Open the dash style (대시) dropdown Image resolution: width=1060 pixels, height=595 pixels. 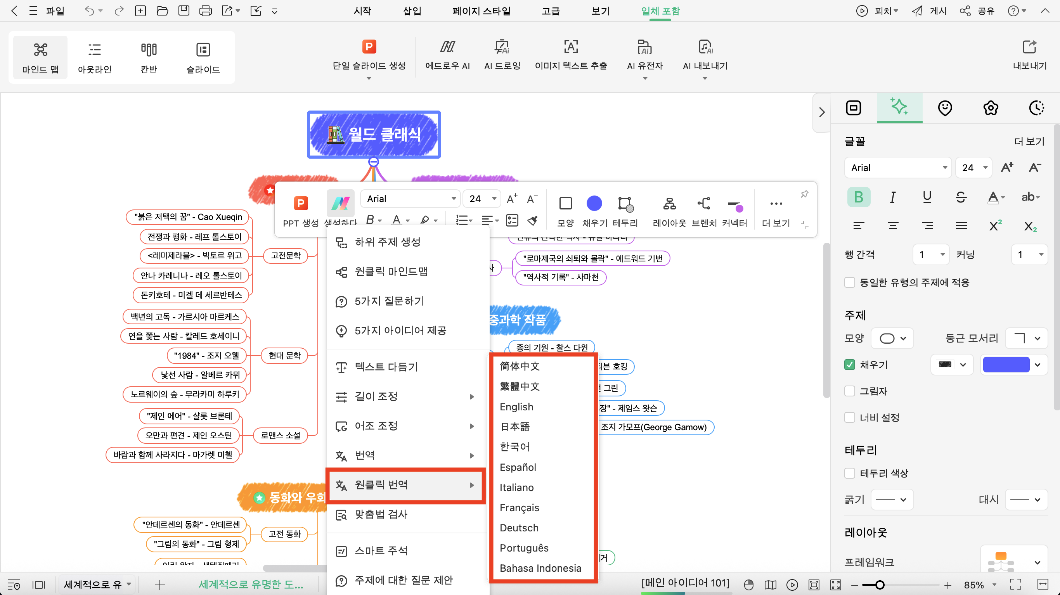(x=1026, y=500)
